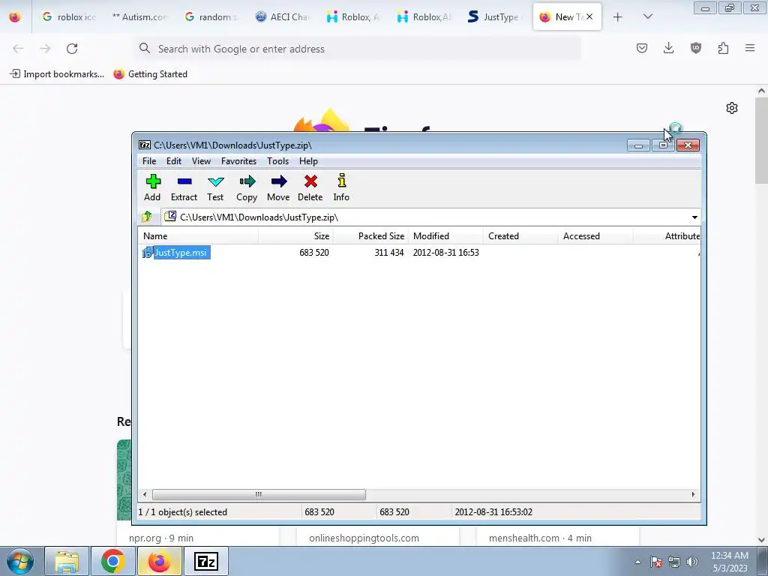Open the Firefox downloads panel
The height and width of the screenshot is (576, 768).
668,48
